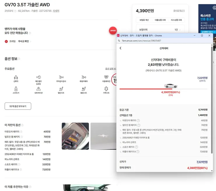Click the 후방카메라 rear camera icon
Image resolution: width=216 pixels, height=191 pixels.
(83, 77)
